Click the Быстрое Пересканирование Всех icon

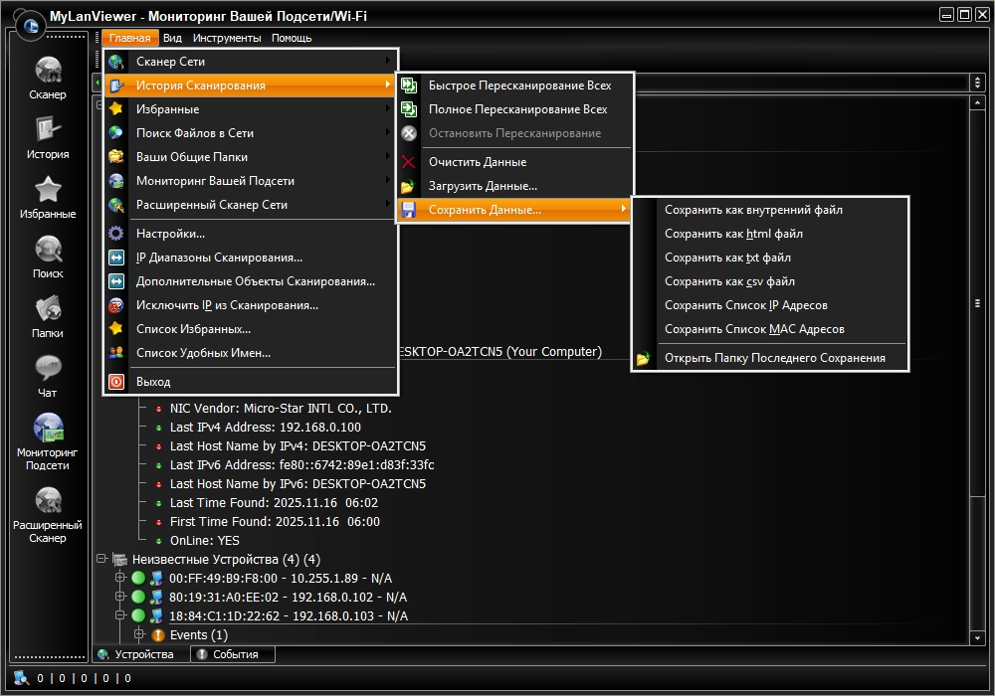click(x=409, y=85)
